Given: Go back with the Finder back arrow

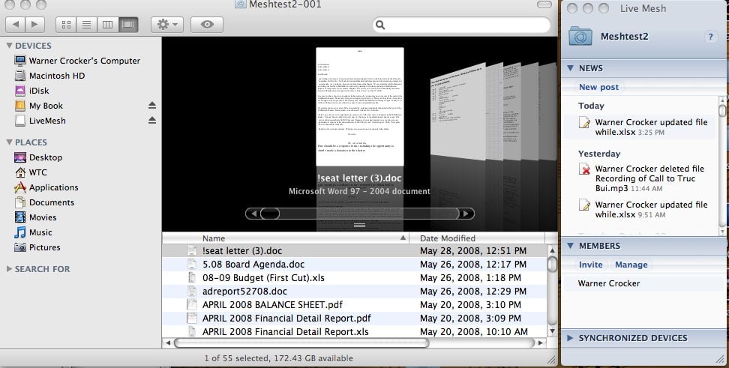Looking at the screenshot, I should tap(15, 25).
